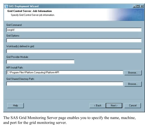Click the 'Grid Command:' label
145x125 pixels.
click(14, 25)
